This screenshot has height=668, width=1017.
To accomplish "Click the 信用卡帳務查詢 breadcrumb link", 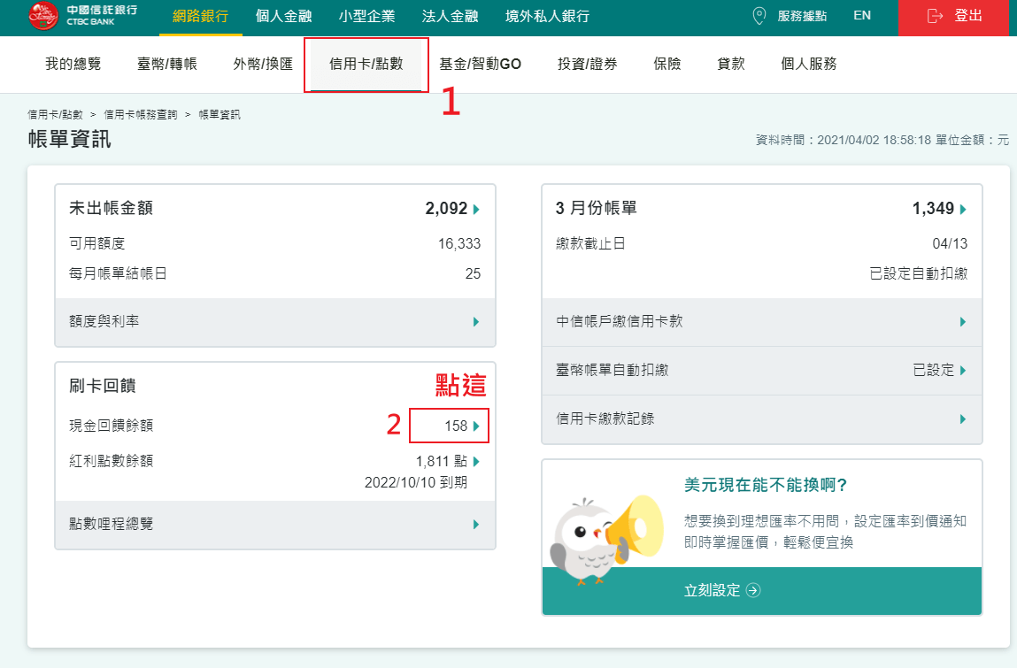I will [141, 115].
